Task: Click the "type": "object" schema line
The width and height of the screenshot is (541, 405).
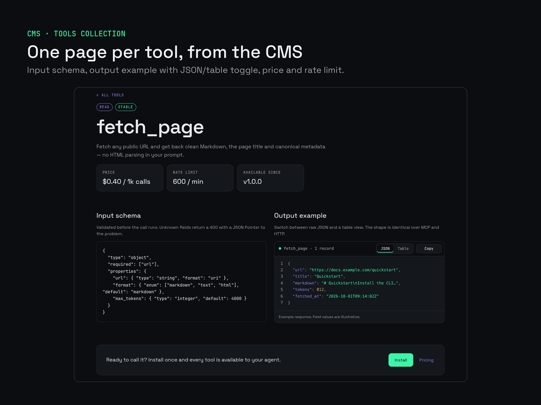Action: click(x=130, y=258)
